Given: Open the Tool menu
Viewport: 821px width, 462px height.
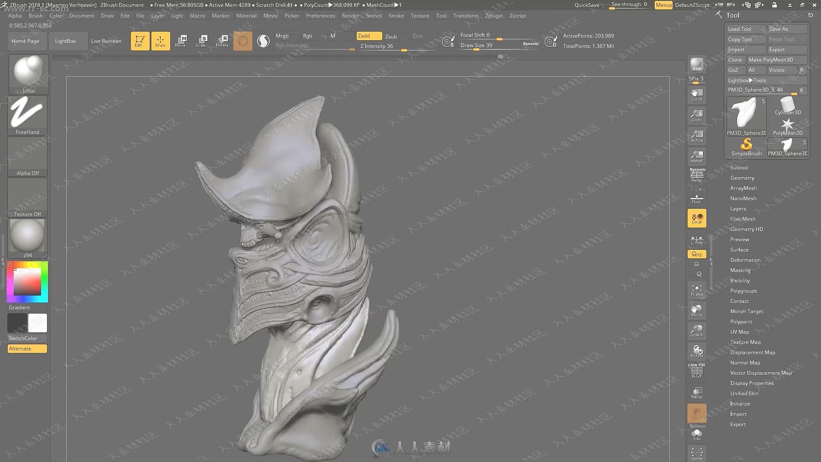Looking at the screenshot, I should click(441, 15).
